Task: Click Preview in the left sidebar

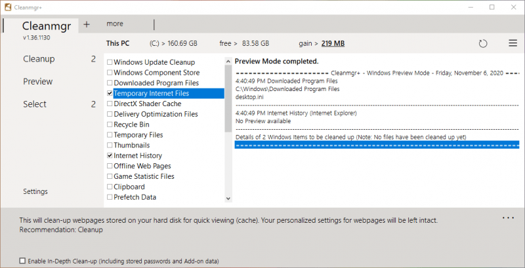Action: pos(37,82)
